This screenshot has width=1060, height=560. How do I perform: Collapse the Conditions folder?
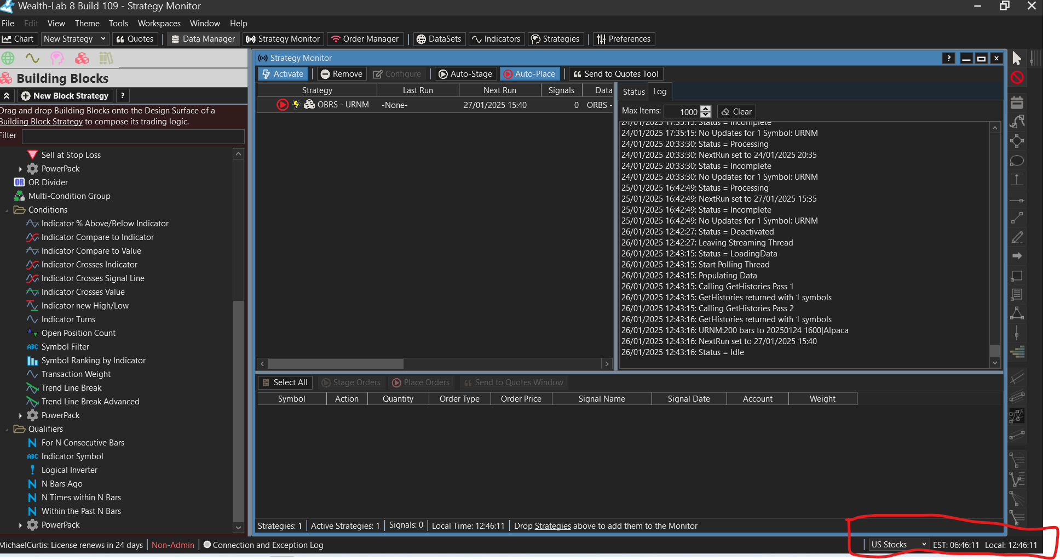coord(7,210)
